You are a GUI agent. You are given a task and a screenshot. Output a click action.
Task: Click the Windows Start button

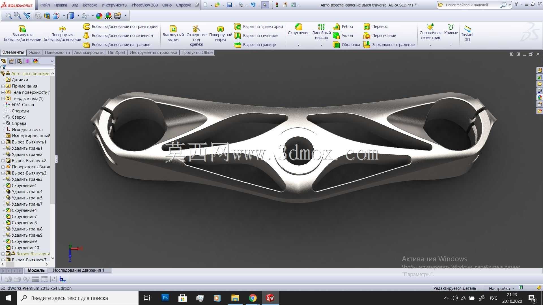(x=8, y=298)
